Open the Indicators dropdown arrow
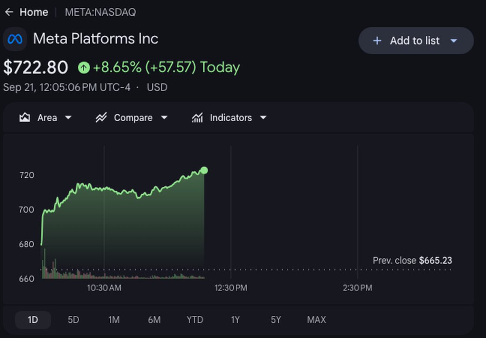This screenshot has width=486, height=338. tap(263, 118)
